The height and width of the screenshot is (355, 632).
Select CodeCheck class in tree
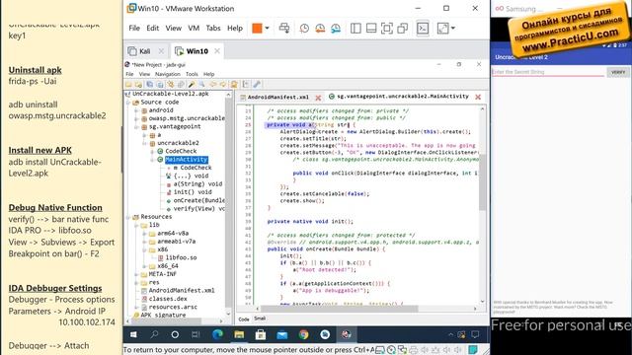click(181, 151)
